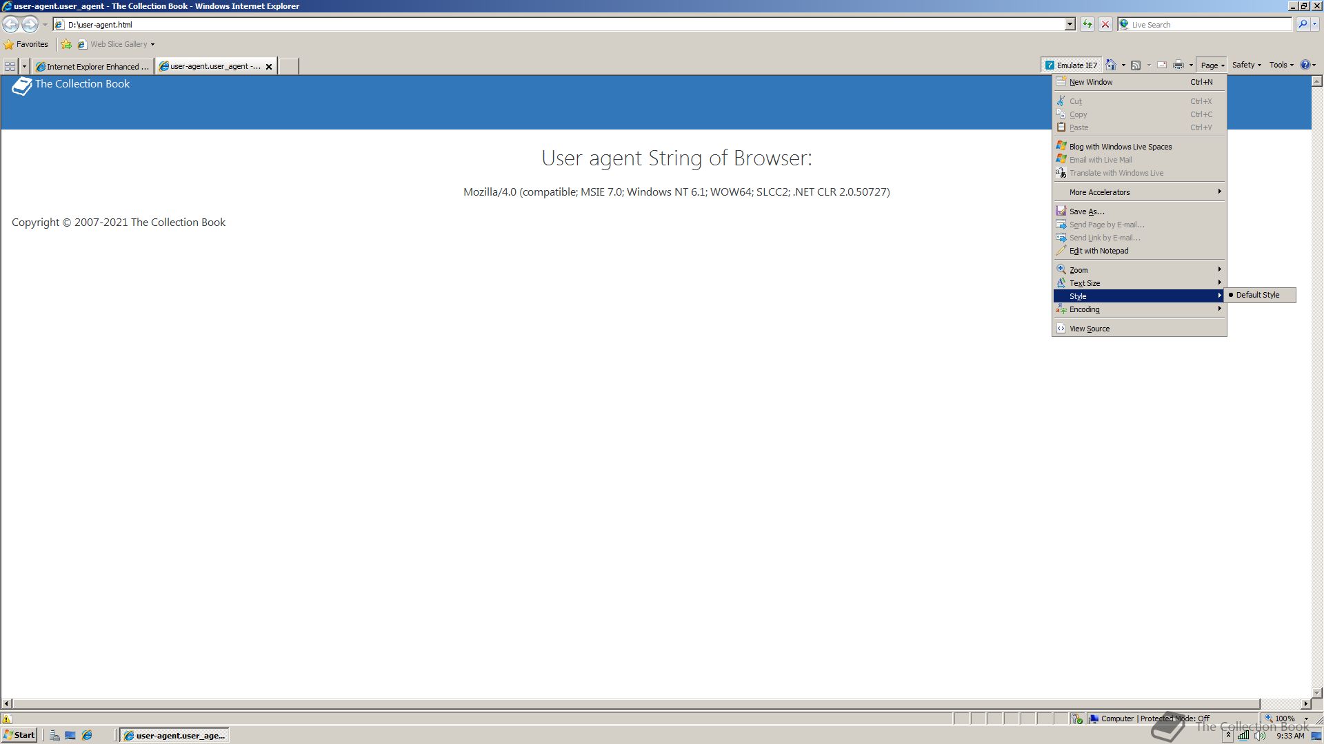
Task: Click the Add to Favorites Bar icon
Action: pos(66,44)
